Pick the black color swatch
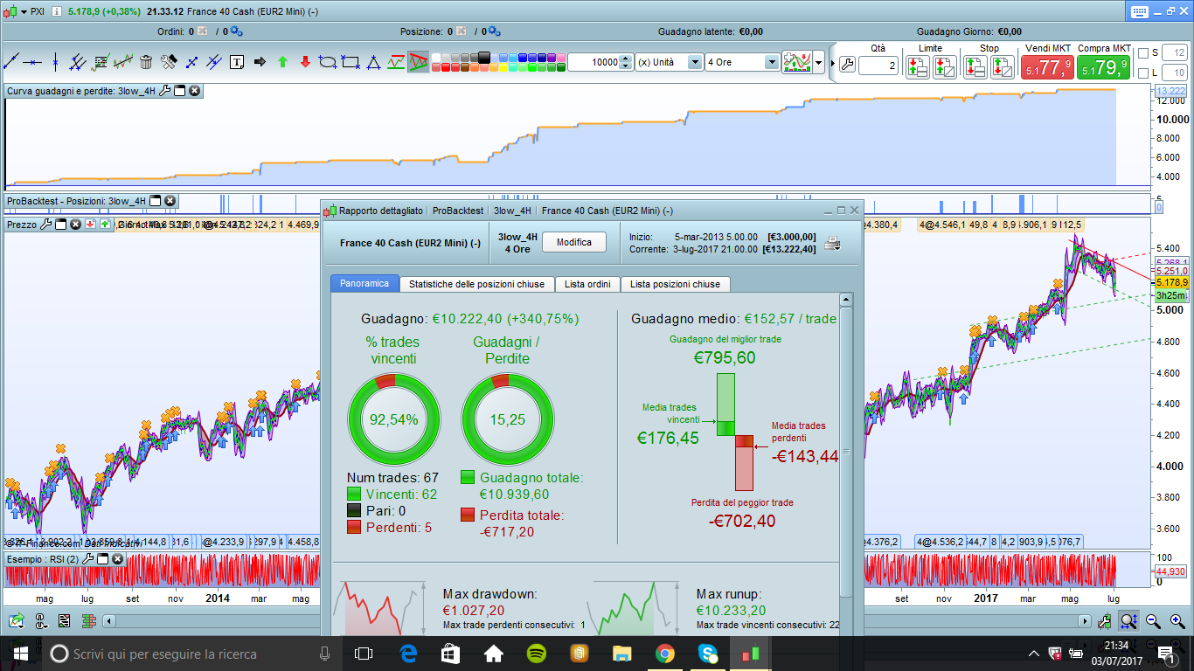Screen dimensions: 1194x671 pyautogui.click(x=485, y=58)
